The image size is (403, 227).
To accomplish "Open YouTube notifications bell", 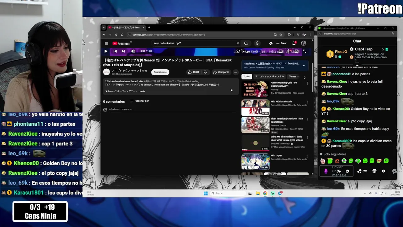I will 294,43.
